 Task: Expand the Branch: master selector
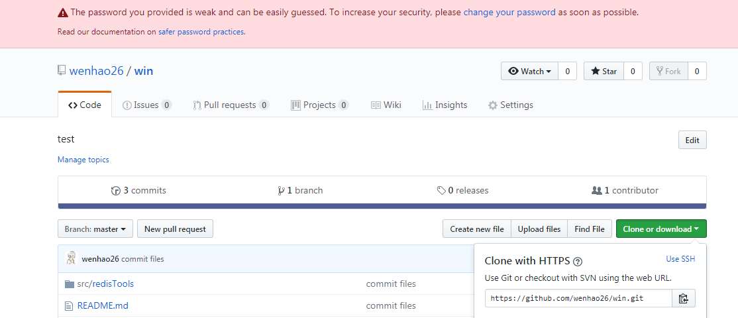[x=95, y=229]
